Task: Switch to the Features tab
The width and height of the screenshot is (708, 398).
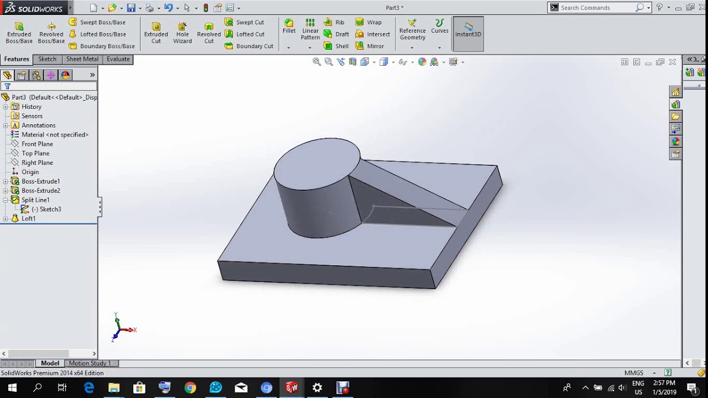Action: click(x=17, y=59)
